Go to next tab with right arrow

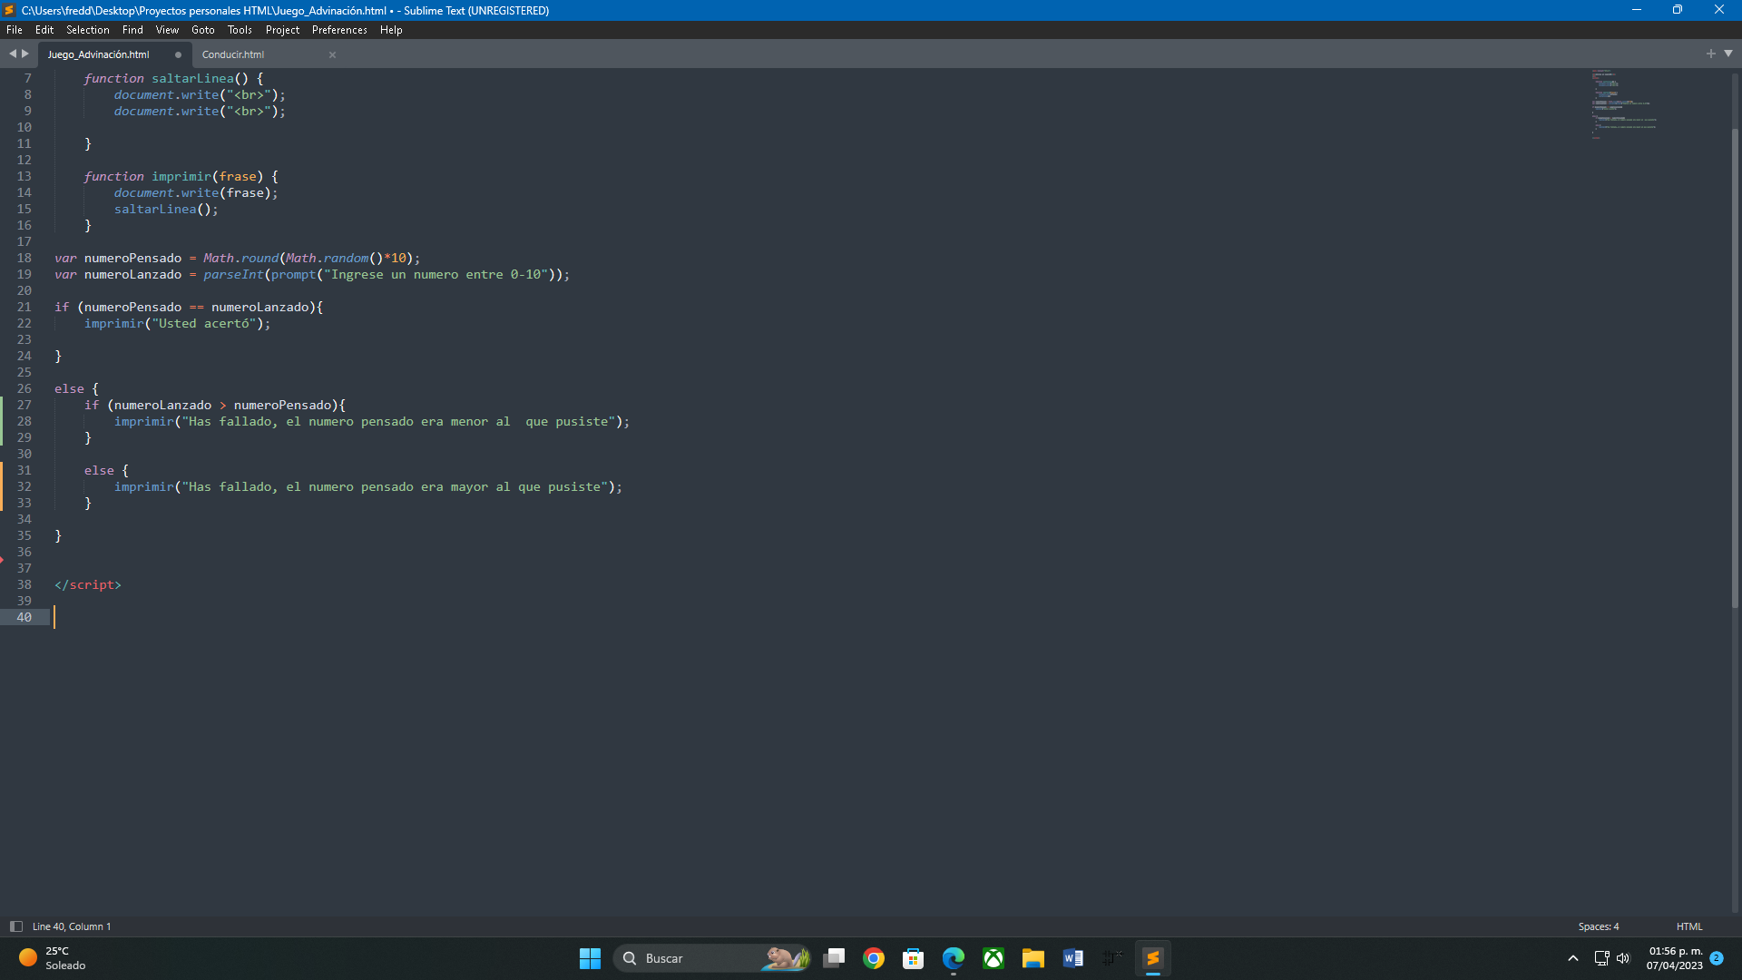[x=25, y=54]
